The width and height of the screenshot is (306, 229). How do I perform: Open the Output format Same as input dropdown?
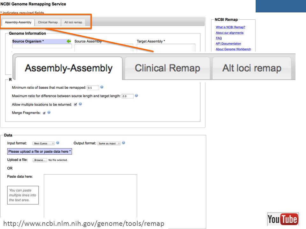(109, 143)
